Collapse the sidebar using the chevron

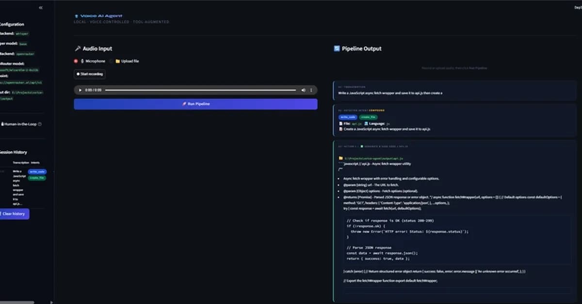coord(41,8)
